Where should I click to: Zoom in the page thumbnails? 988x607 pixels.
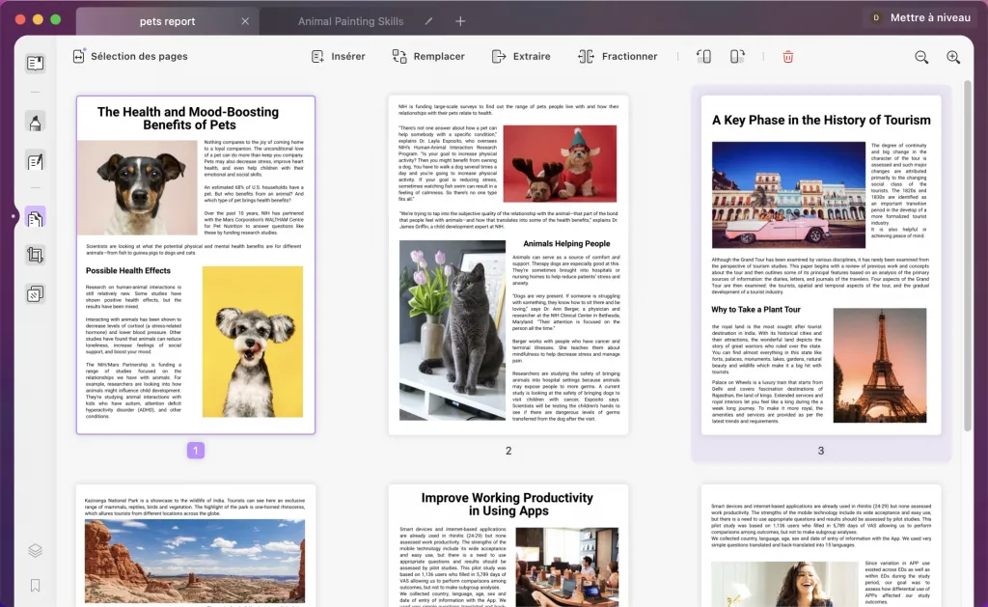(953, 57)
